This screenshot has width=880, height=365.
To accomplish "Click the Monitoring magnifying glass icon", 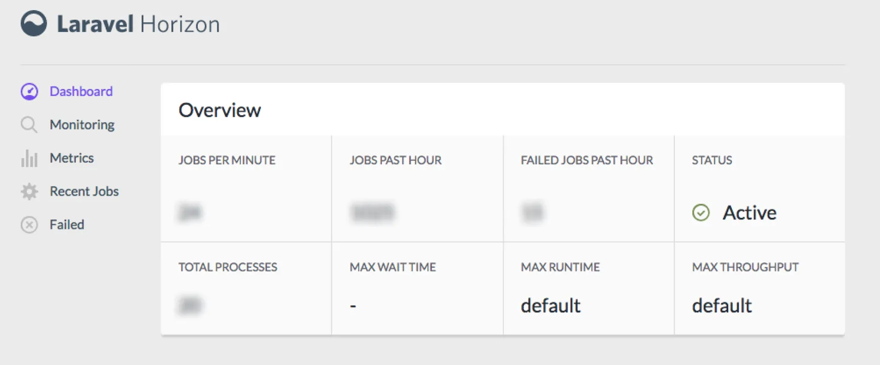I will coord(29,124).
